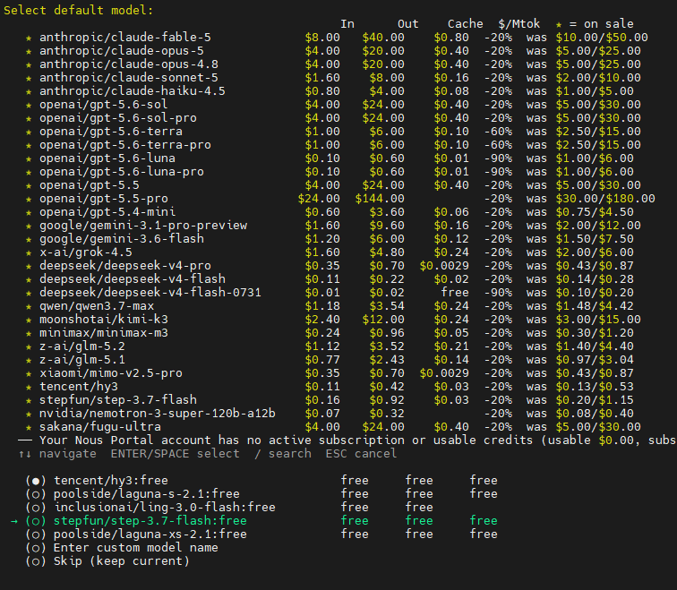Choose poolside/laguna-s-2.1:free radio option
Image resolution: width=677 pixels, height=590 pixels.
pyautogui.click(x=36, y=493)
